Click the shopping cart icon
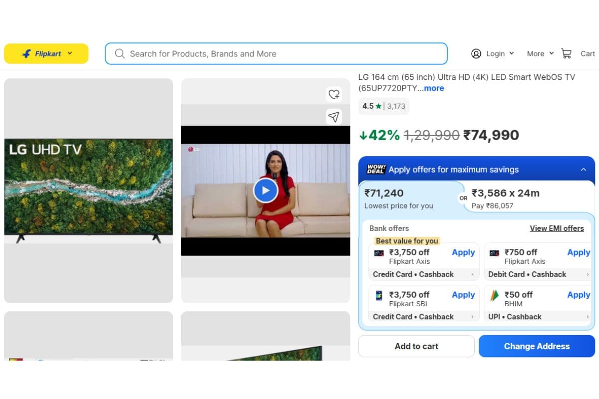 pos(566,53)
